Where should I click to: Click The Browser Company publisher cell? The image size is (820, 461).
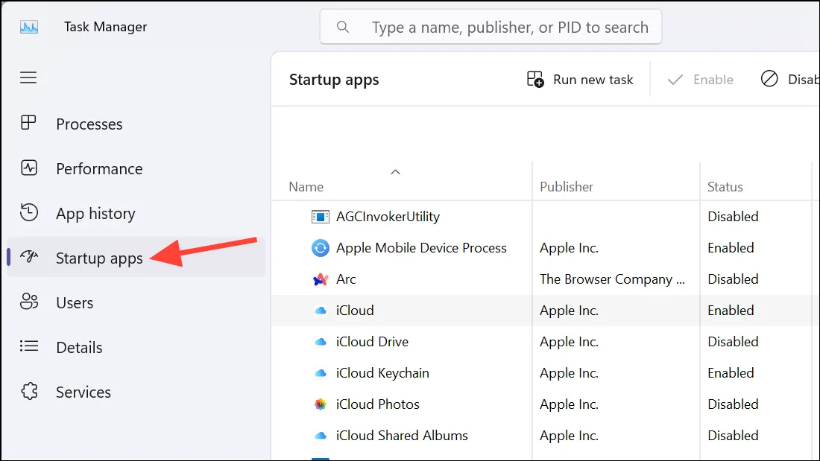coord(612,279)
